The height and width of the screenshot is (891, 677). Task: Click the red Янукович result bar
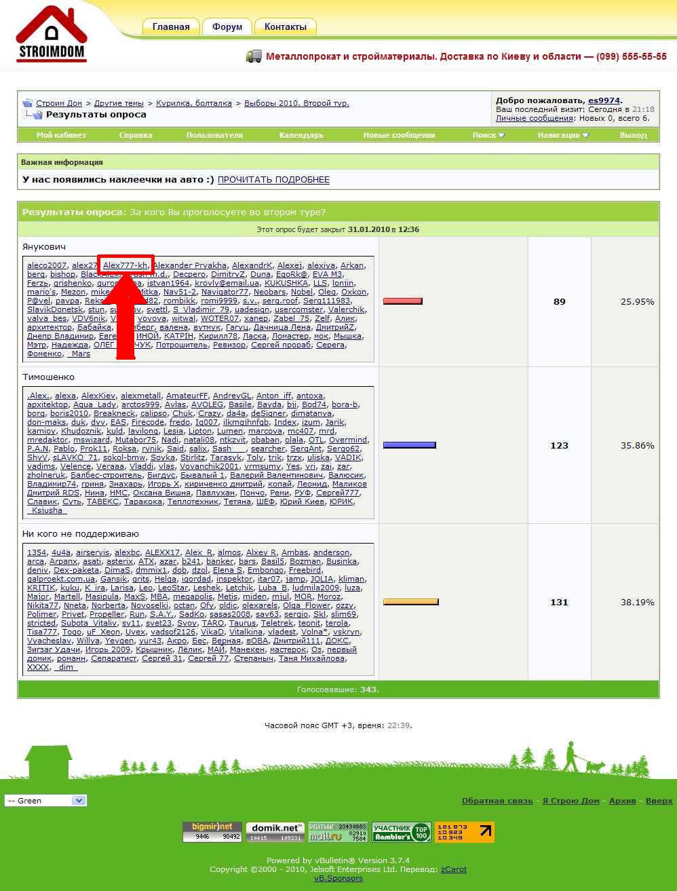pyautogui.click(x=403, y=301)
